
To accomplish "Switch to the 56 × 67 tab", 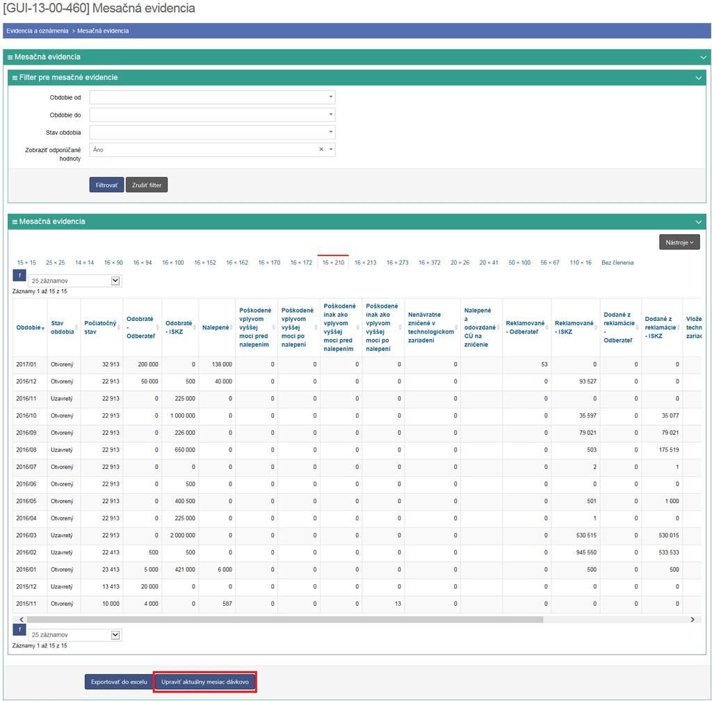I will (x=550, y=263).
